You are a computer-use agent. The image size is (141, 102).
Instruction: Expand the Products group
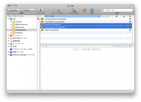pos(11,33)
